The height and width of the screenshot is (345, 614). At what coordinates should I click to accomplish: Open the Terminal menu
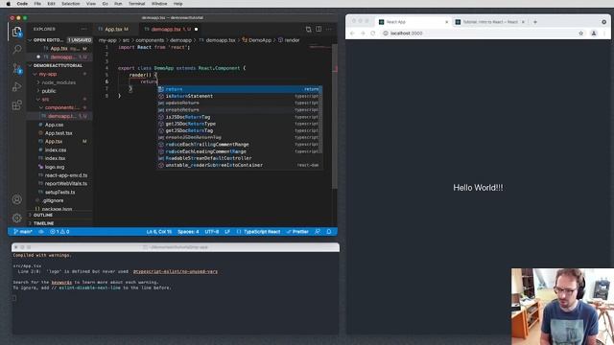[x=136, y=4]
